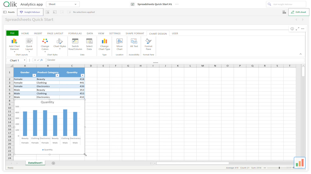
Task: Open the Assets panel
Action: (x=9, y=12)
